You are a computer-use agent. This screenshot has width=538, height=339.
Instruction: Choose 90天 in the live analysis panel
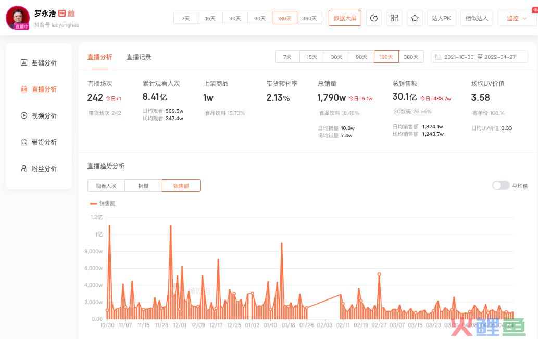point(361,57)
